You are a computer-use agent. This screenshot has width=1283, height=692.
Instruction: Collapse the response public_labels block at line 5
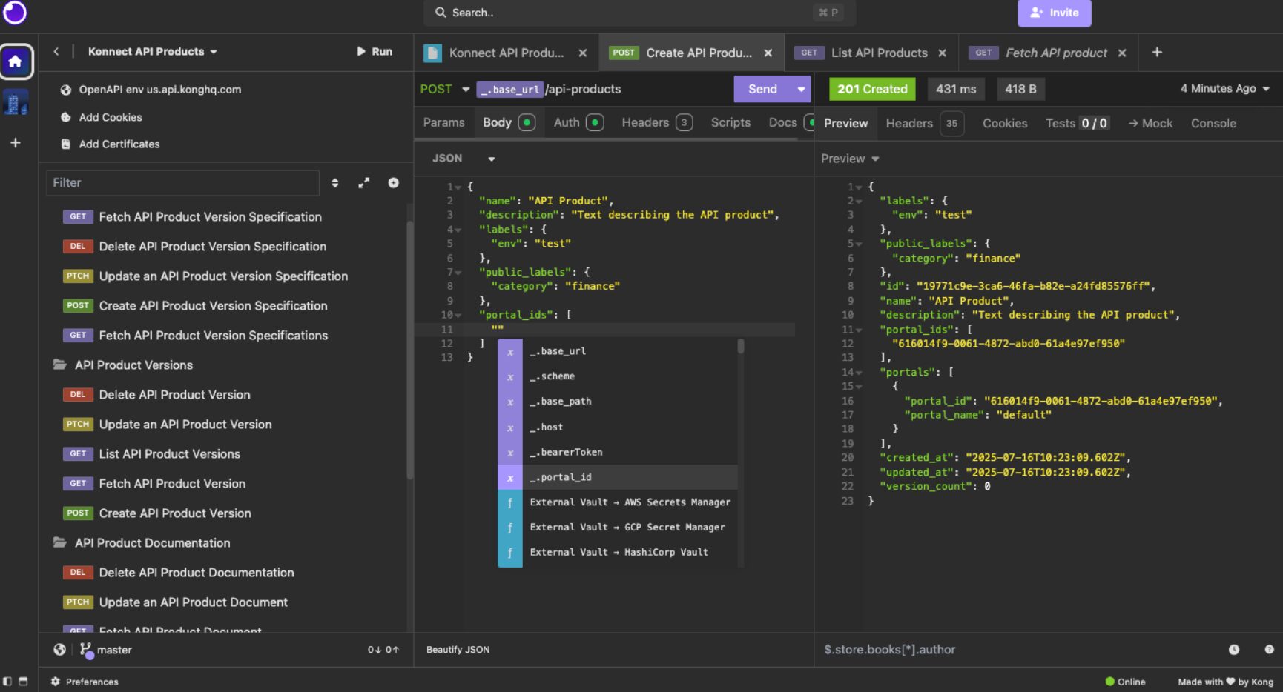[x=859, y=244]
